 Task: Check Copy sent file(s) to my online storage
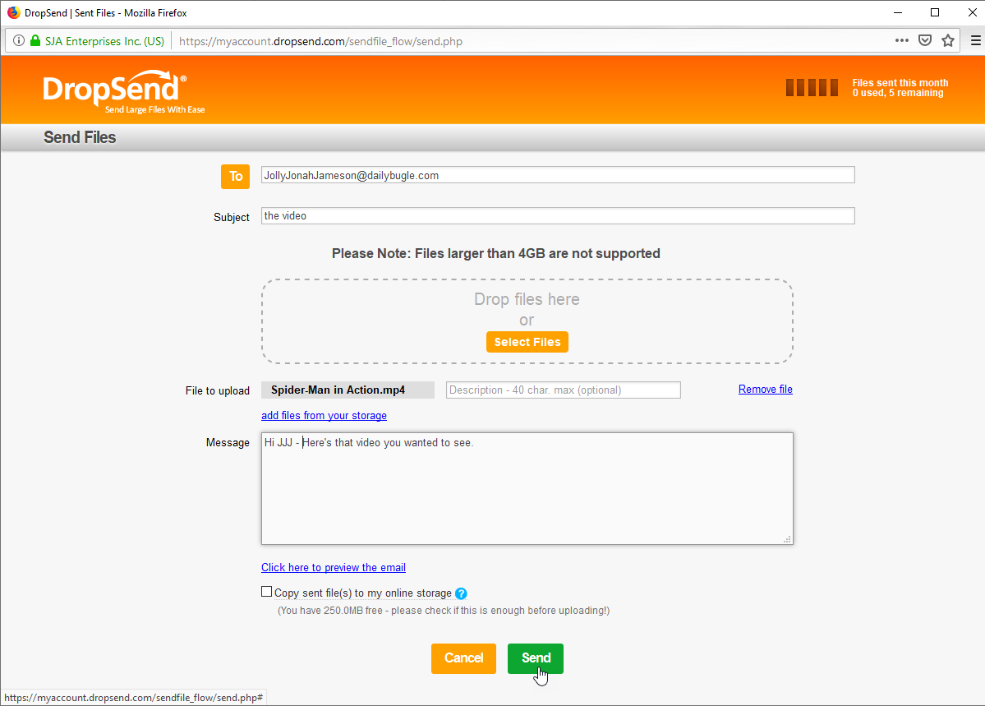(x=267, y=592)
